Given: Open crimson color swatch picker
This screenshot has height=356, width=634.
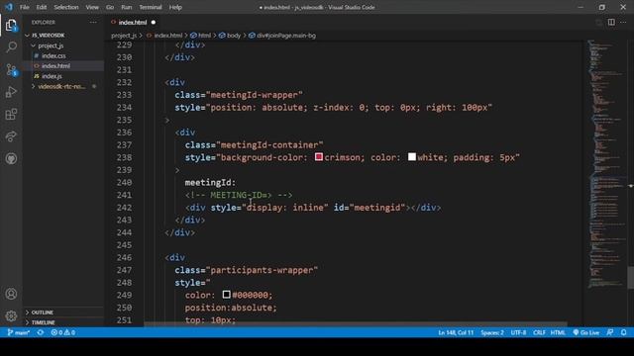Looking at the screenshot, I should (319, 156).
